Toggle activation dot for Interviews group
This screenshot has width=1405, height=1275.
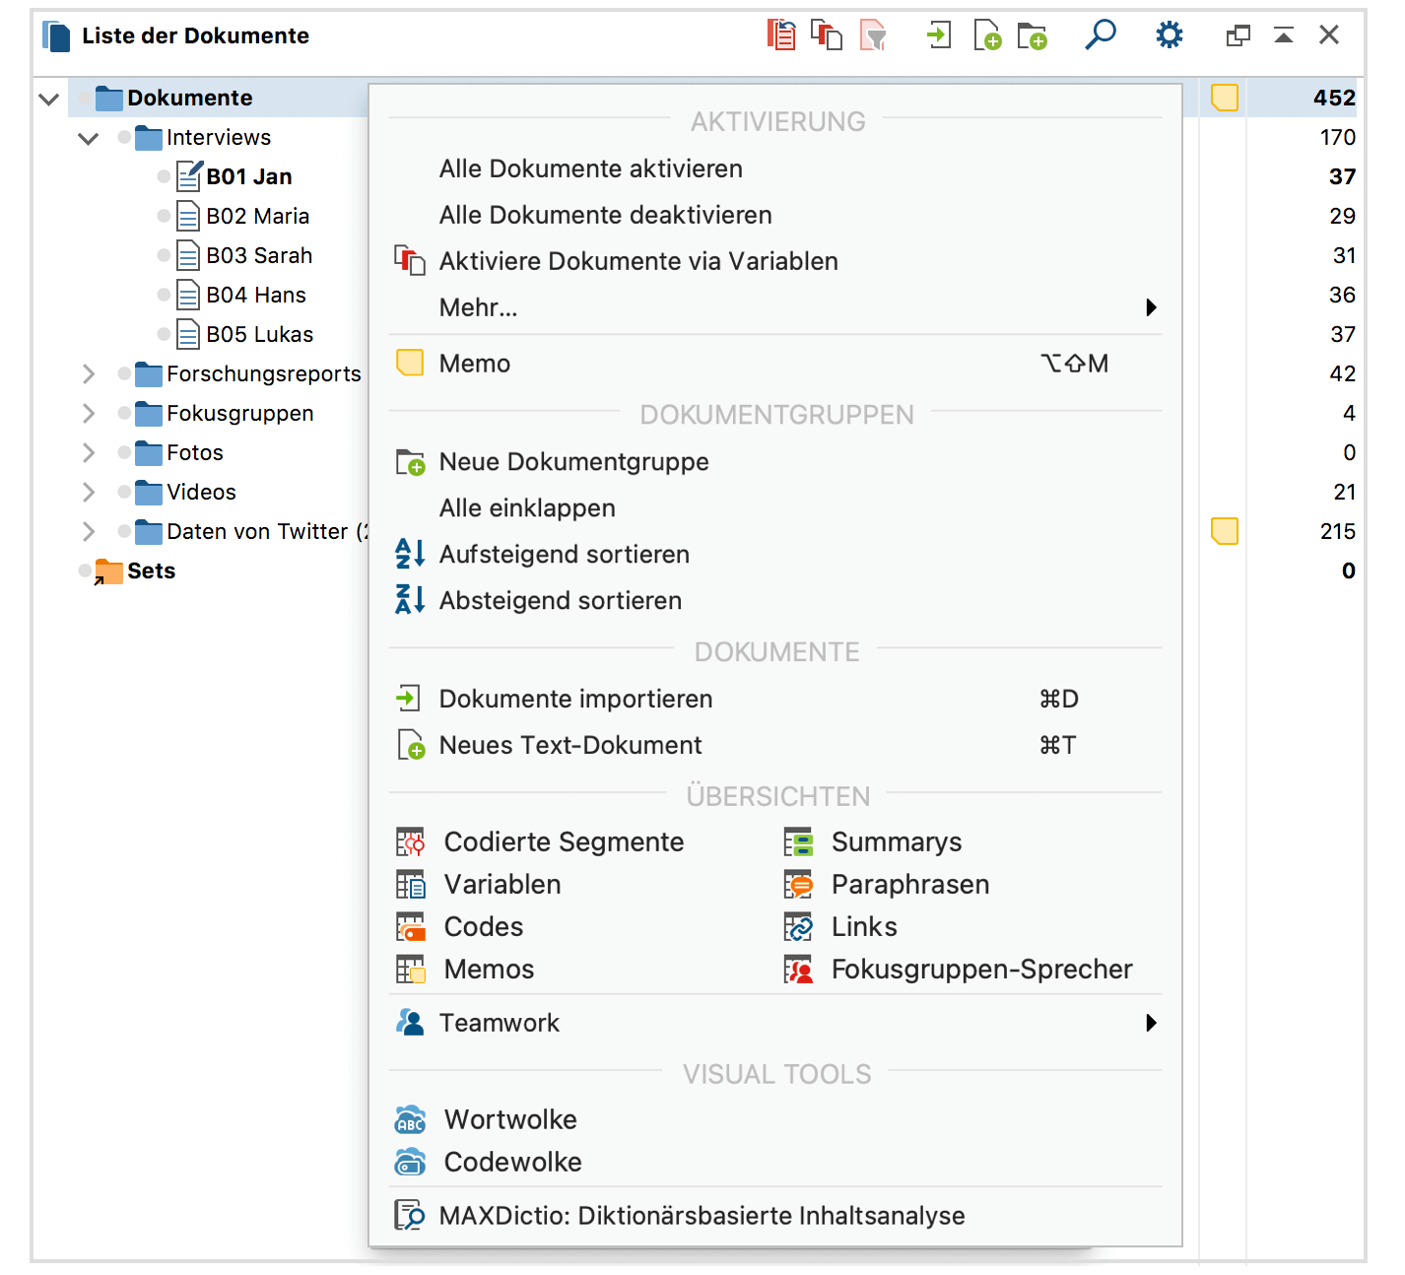point(124,137)
